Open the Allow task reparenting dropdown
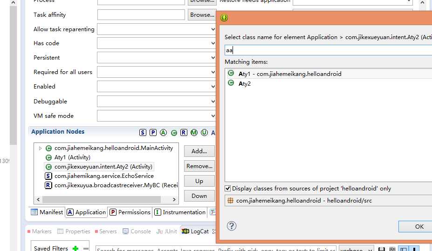The image size is (432, 251). [157, 29]
